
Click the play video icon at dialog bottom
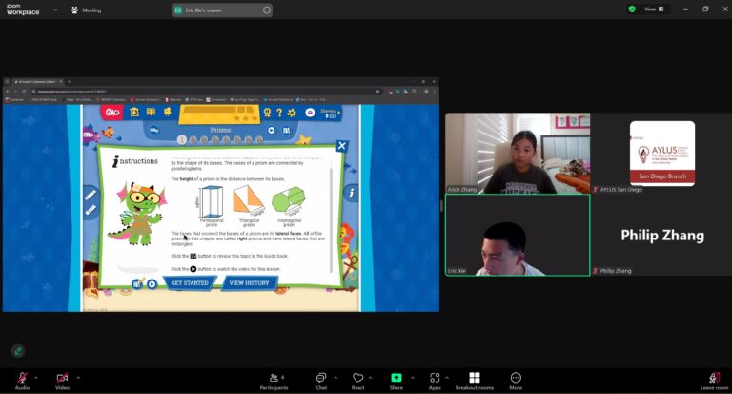[x=152, y=283]
